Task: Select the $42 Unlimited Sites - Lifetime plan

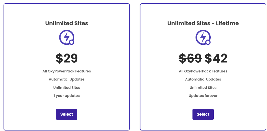Action: (x=203, y=114)
